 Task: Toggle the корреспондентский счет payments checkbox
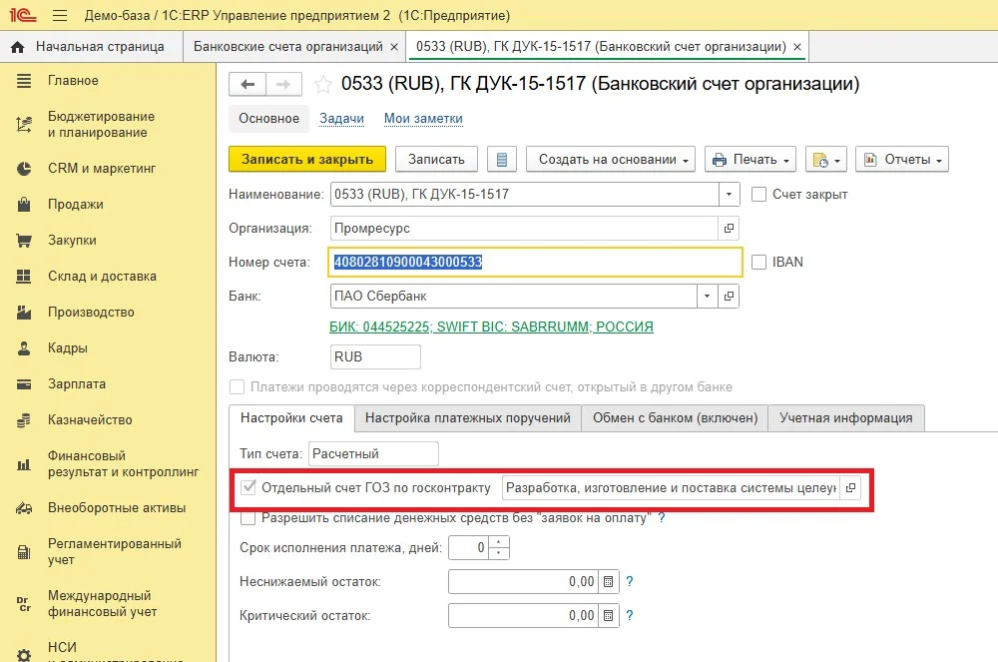(237, 387)
